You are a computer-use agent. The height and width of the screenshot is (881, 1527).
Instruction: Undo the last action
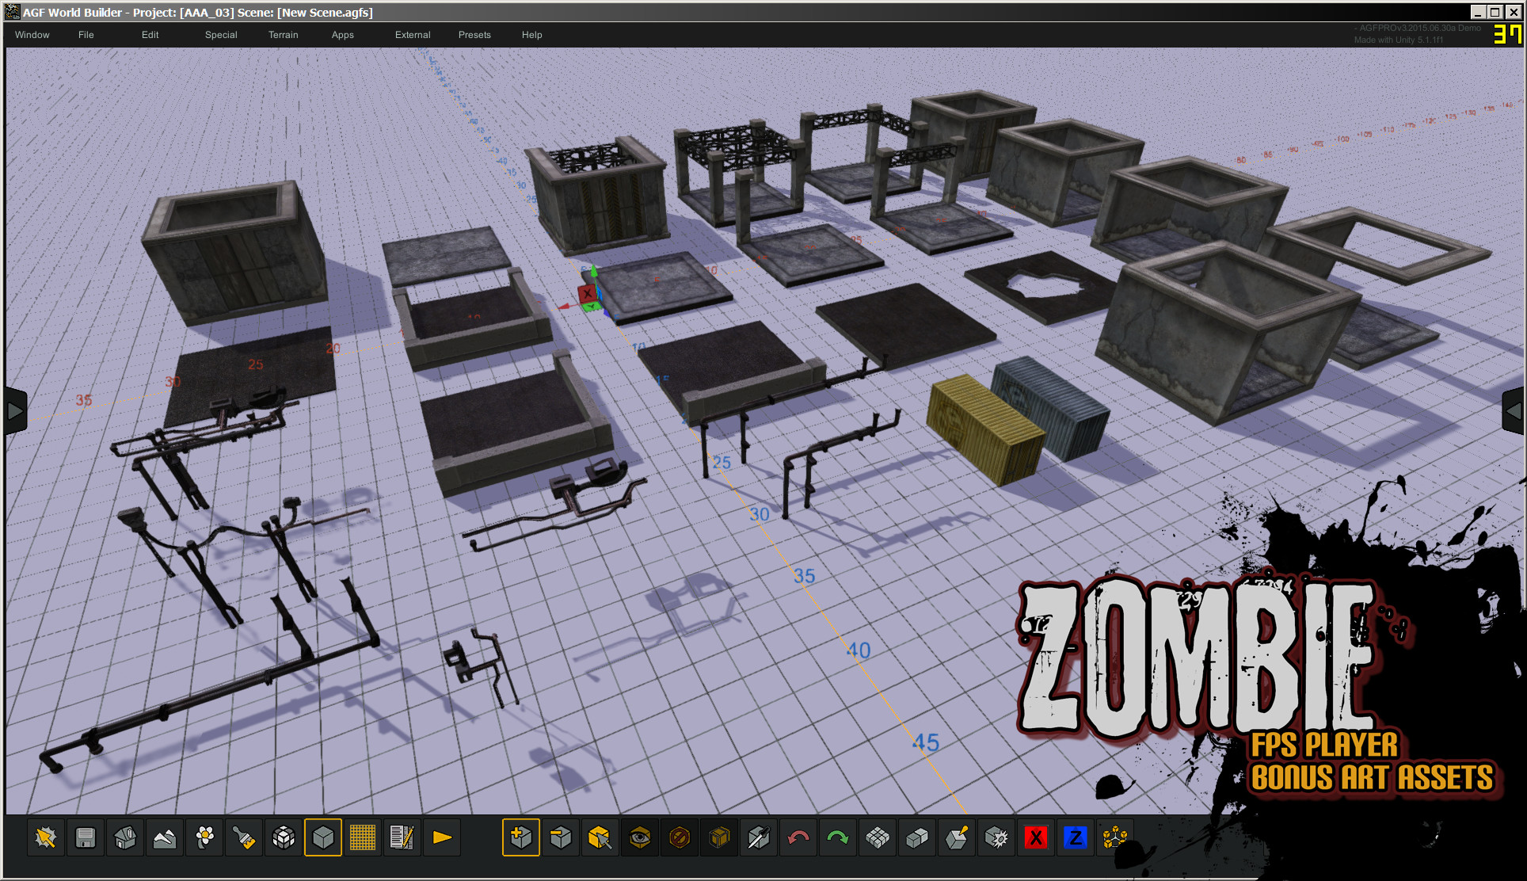point(798,837)
